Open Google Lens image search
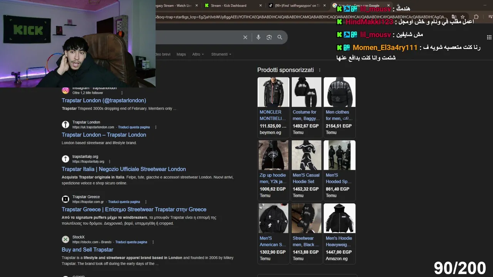The image size is (493, 277). 269,37
